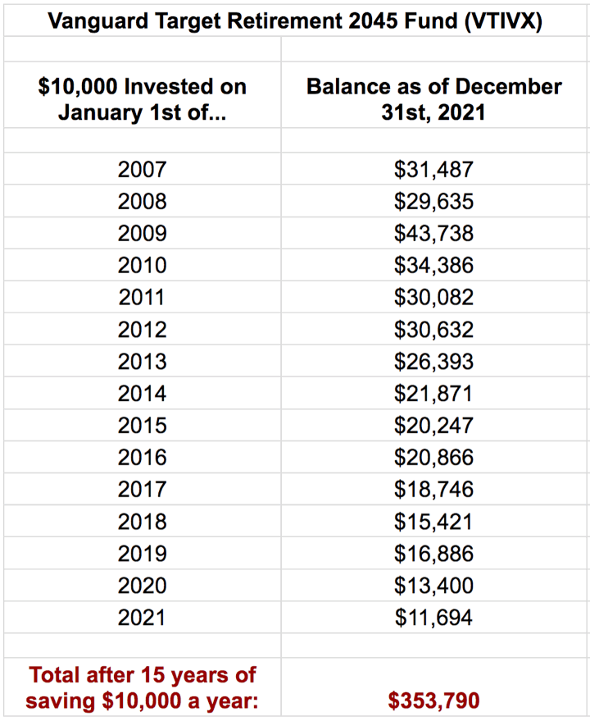Click the 2010 year cell
590x721 pixels.
point(142,266)
